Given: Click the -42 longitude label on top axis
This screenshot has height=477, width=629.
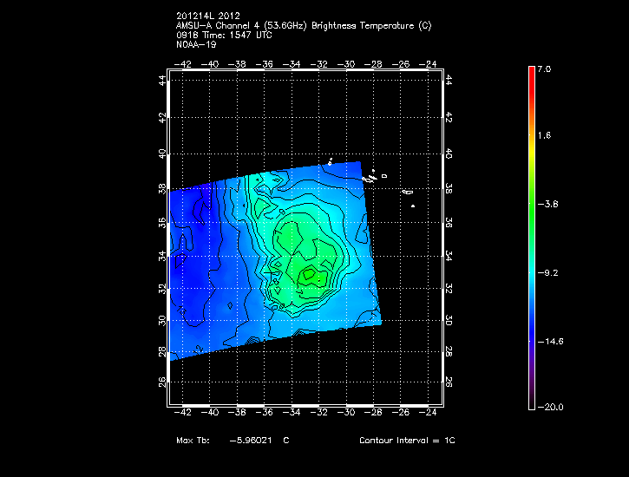Looking at the screenshot, I should (183, 64).
